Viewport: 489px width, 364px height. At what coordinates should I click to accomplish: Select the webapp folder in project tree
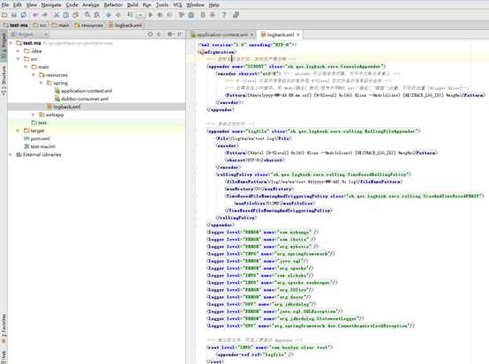(51, 115)
